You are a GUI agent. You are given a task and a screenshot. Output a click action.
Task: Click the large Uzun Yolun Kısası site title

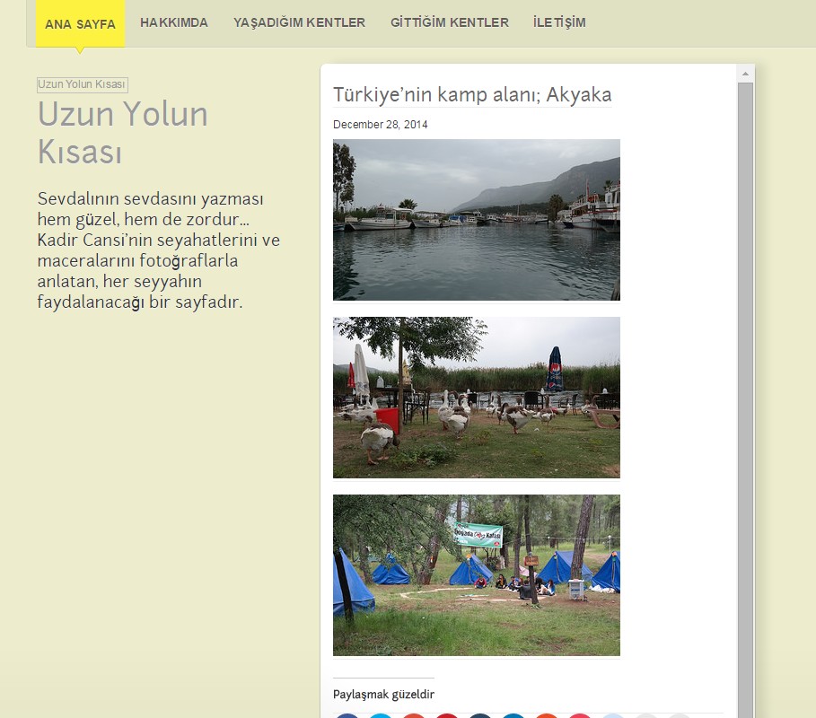click(x=123, y=133)
